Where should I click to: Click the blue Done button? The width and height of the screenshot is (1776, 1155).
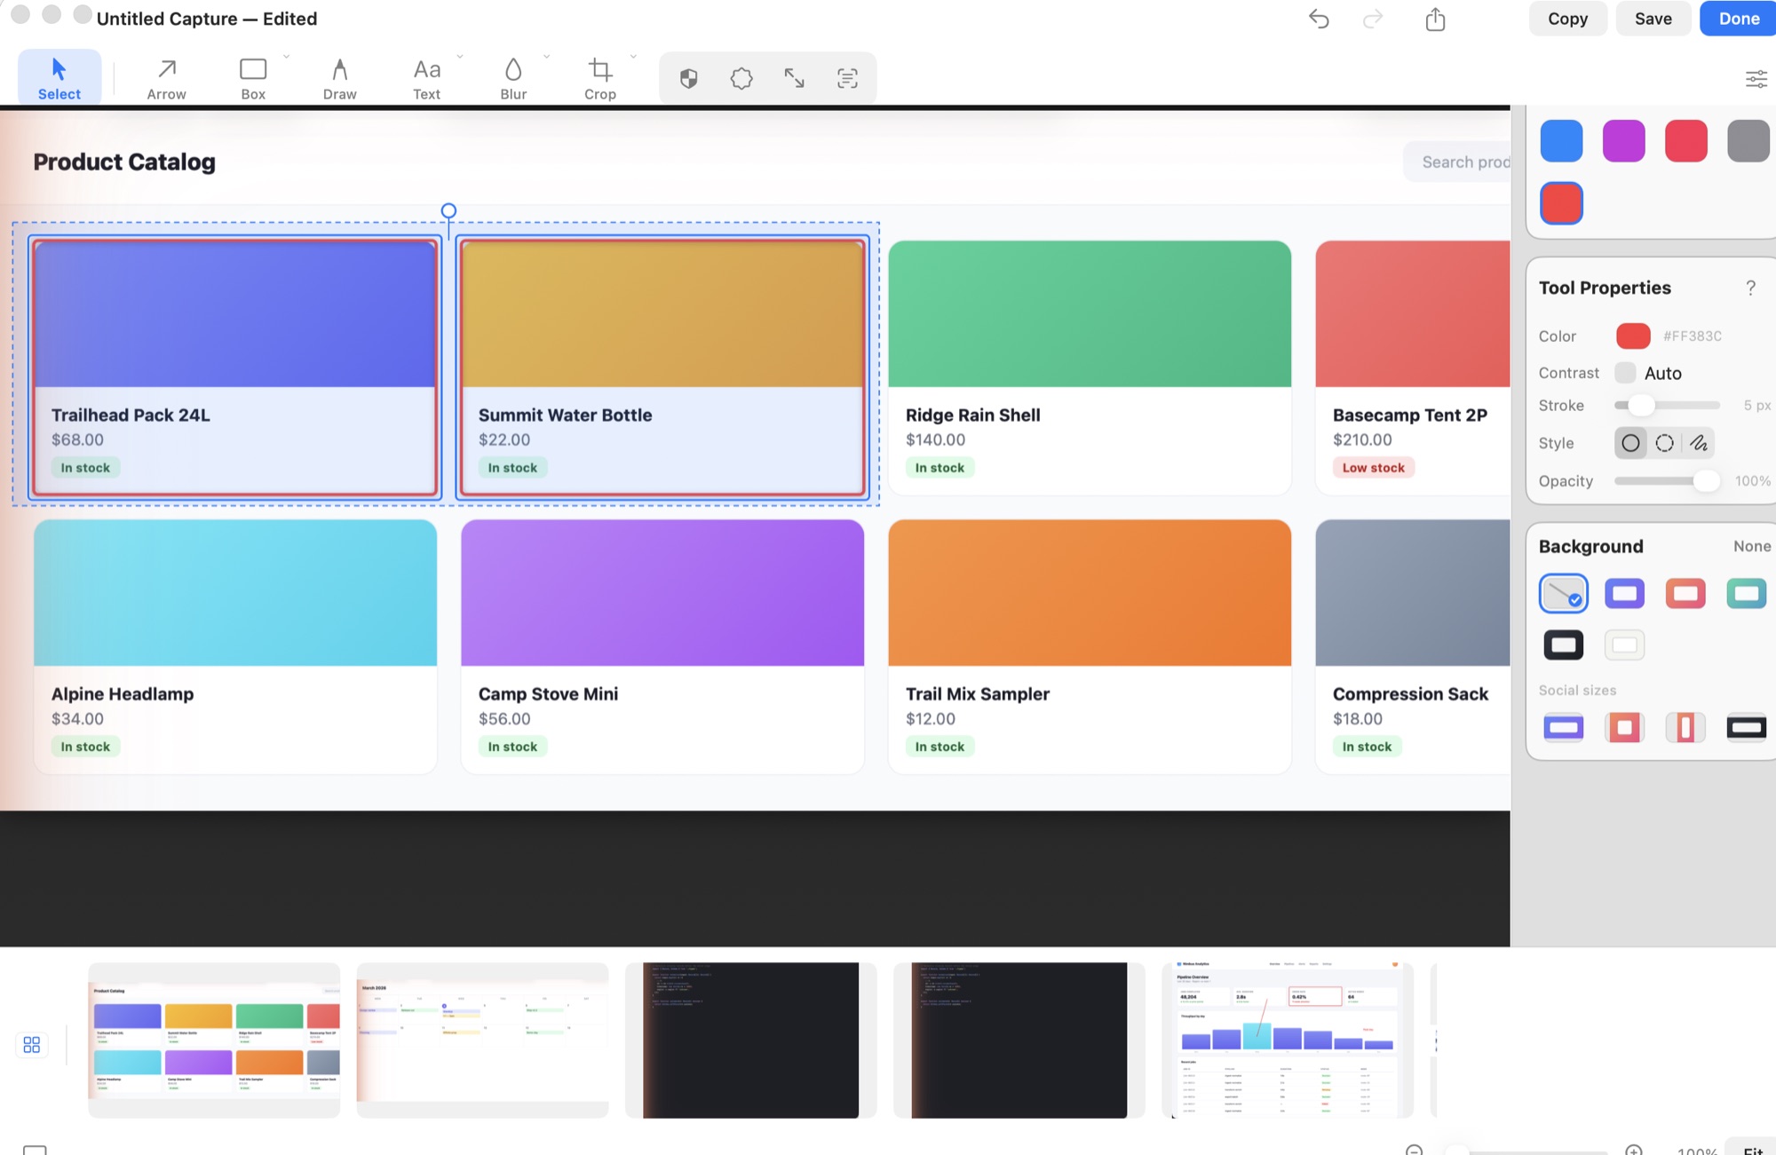pyautogui.click(x=1739, y=19)
